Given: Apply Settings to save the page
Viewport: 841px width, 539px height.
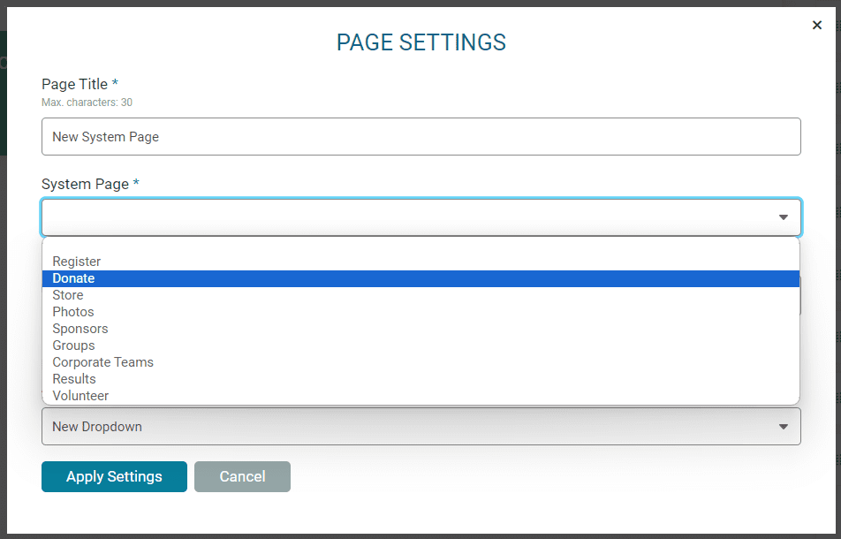Looking at the screenshot, I should click(114, 476).
